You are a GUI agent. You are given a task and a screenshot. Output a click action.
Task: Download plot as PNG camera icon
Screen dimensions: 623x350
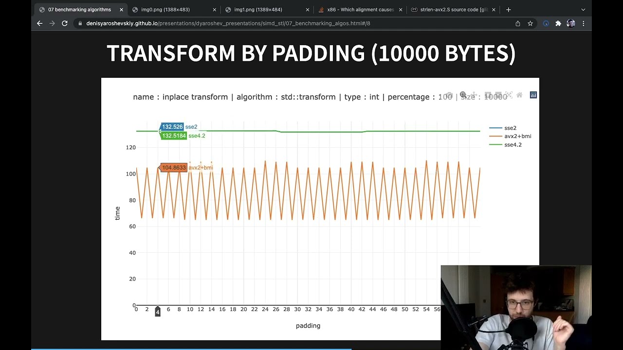(x=449, y=95)
